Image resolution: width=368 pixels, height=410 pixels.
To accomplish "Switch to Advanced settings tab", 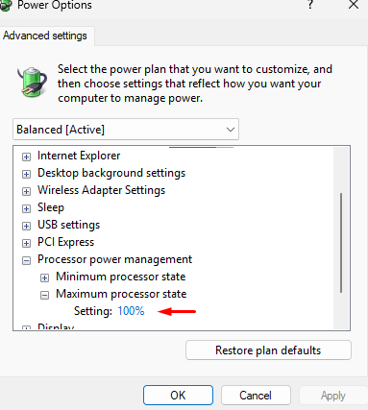I will pyautogui.click(x=45, y=36).
